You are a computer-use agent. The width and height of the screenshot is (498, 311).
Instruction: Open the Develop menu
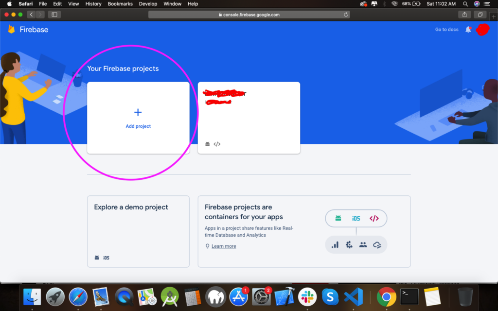click(x=148, y=4)
